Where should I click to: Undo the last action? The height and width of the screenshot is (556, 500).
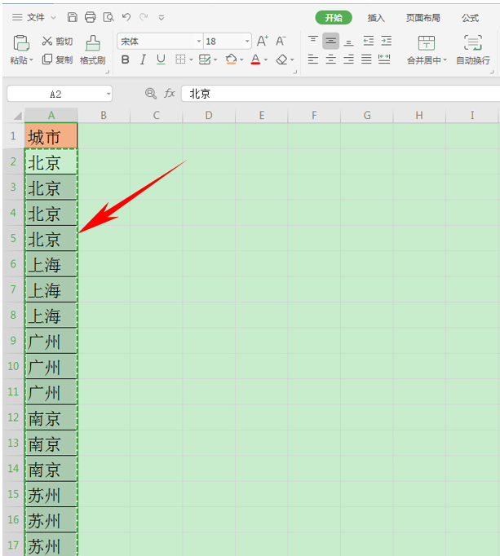pos(126,17)
